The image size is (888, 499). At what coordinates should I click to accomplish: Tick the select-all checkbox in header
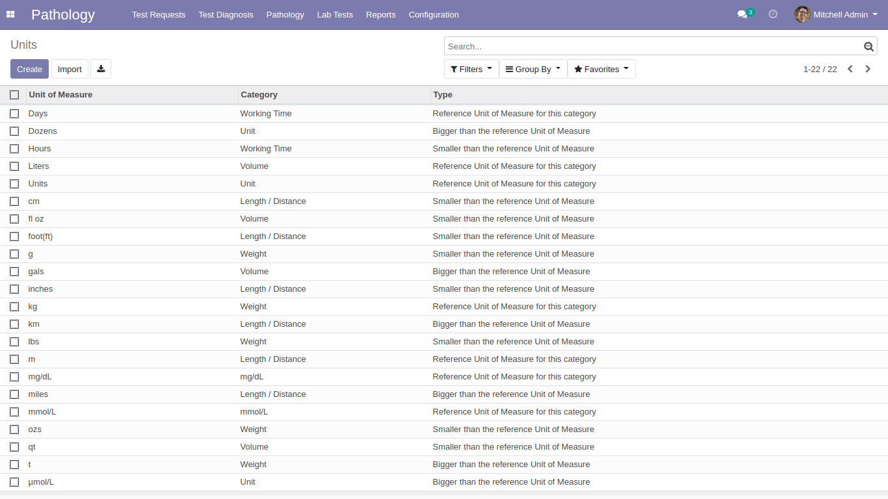14,95
